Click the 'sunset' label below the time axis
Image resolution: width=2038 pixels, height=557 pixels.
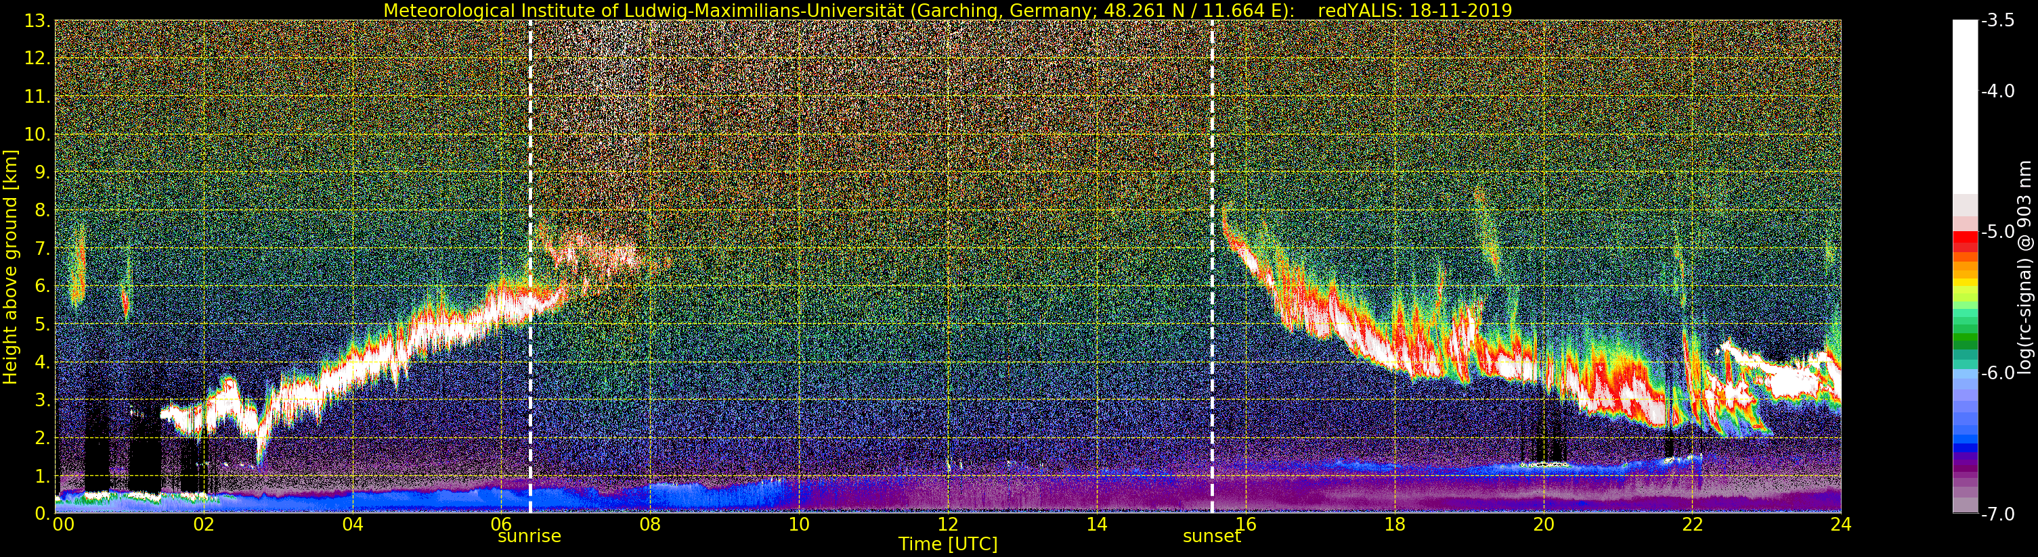[x=1211, y=535]
